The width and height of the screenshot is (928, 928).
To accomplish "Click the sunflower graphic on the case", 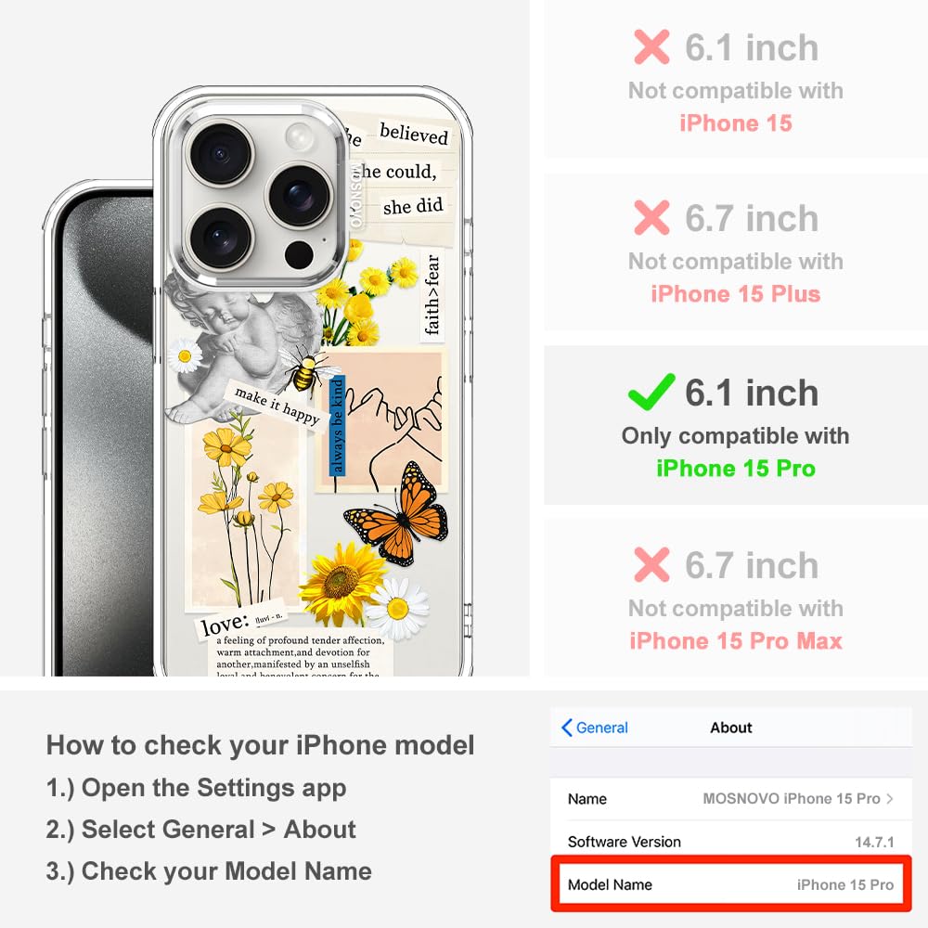I will [x=342, y=584].
